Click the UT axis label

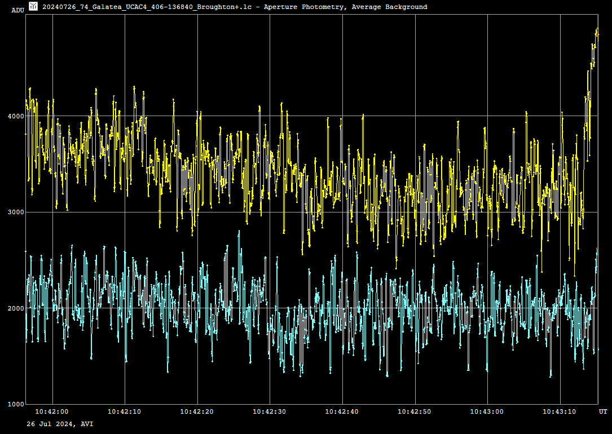tap(603, 411)
